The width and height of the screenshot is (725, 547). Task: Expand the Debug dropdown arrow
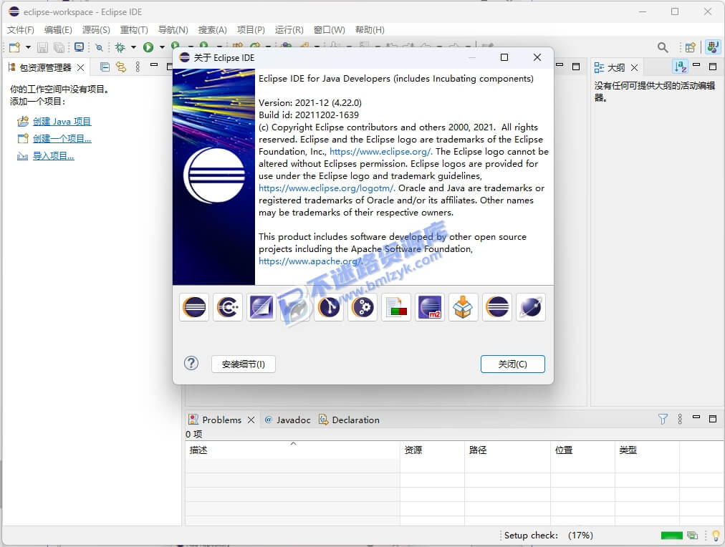(133, 47)
